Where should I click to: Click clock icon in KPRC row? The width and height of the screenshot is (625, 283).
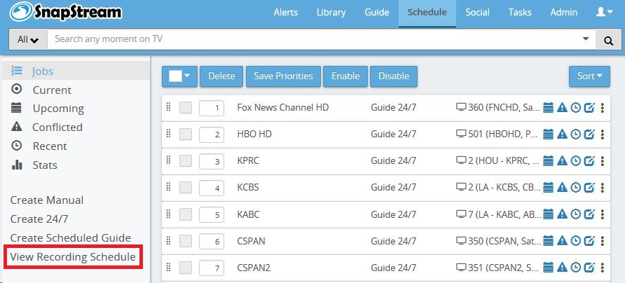click(575, 161)
